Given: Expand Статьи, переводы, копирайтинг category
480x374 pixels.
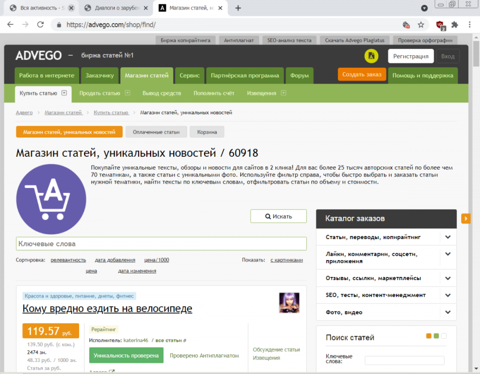Looking at the screenshot, I should click(x=448, y=237).
